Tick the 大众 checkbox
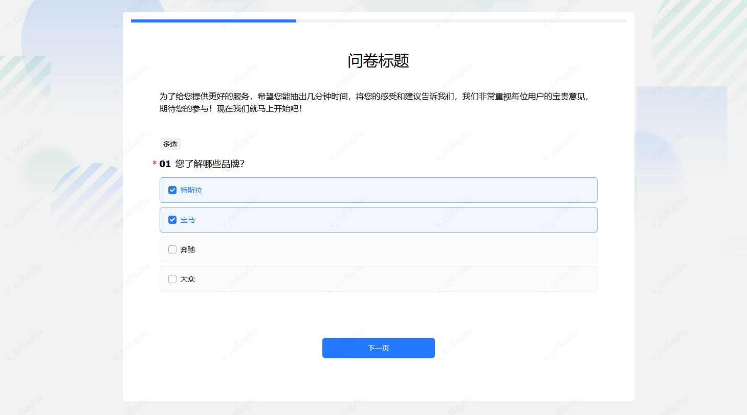 172,279
